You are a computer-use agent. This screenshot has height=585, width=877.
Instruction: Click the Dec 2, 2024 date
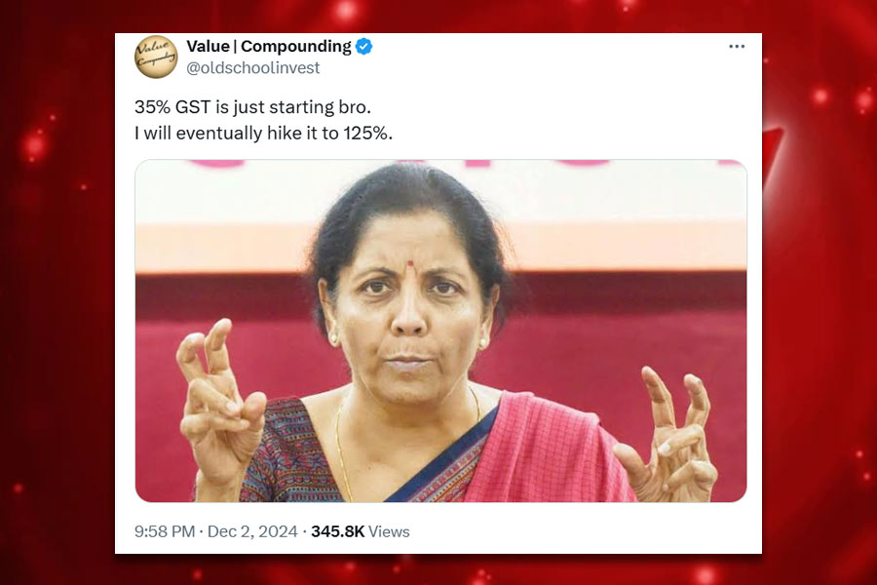coord(252,531)
